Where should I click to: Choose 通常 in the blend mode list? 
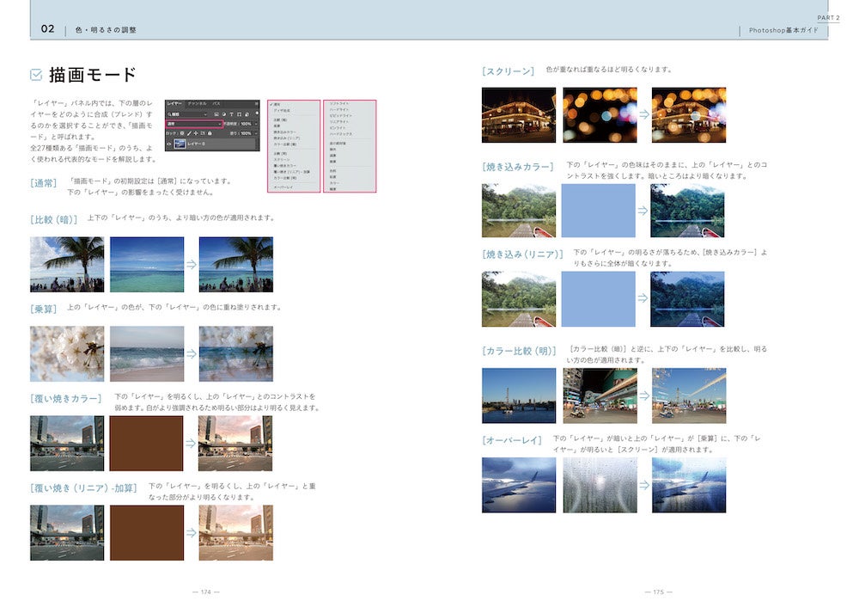click(277, 104)
